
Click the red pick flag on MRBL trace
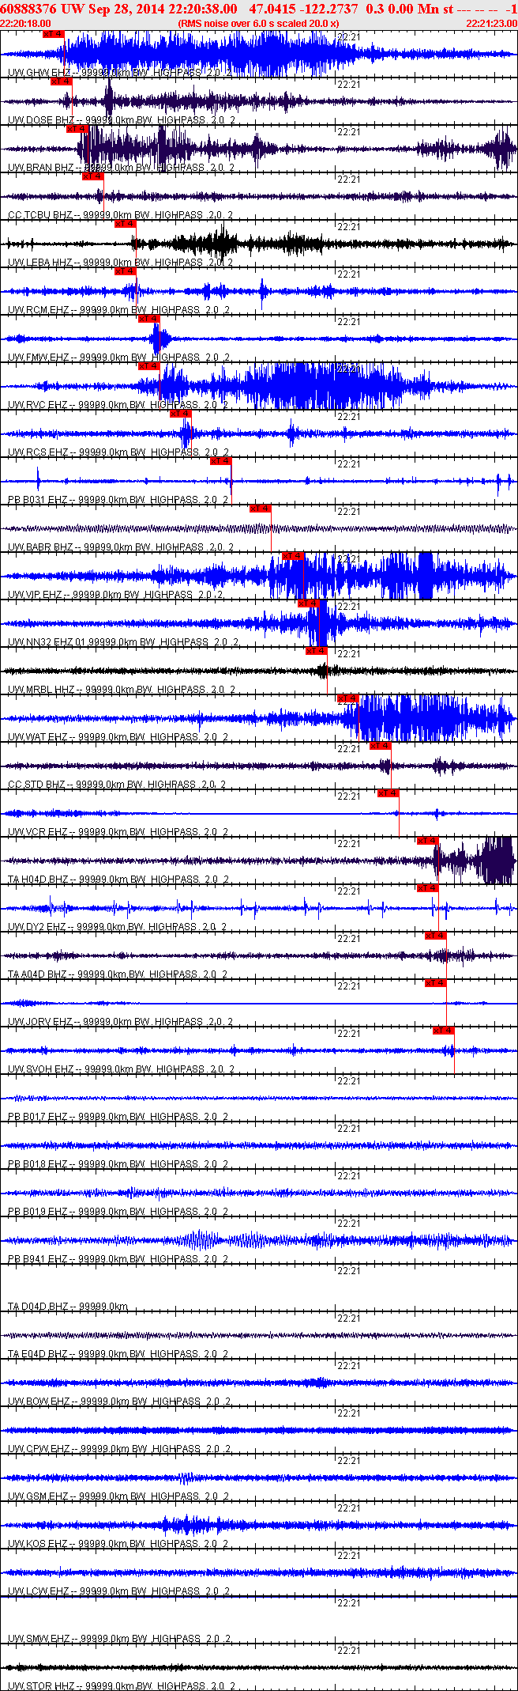[x=317, y=651]
